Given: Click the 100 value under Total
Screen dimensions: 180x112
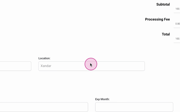Looking at the screenshot, I should tap(177, 39).
